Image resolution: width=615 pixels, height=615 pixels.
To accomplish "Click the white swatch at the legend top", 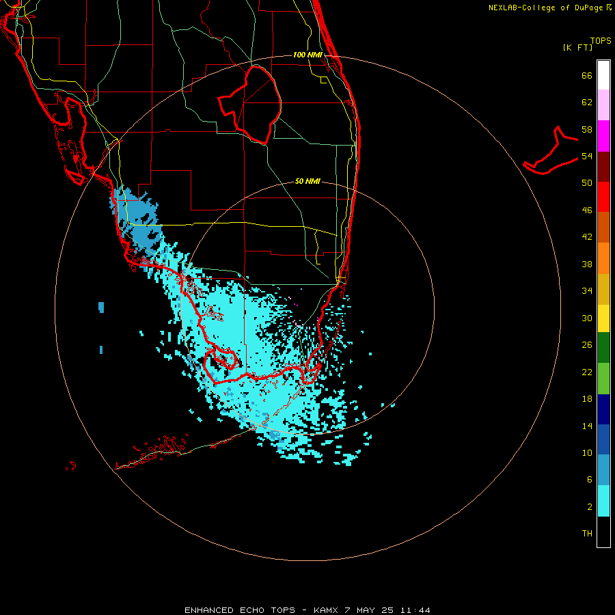I will point(603,75).
